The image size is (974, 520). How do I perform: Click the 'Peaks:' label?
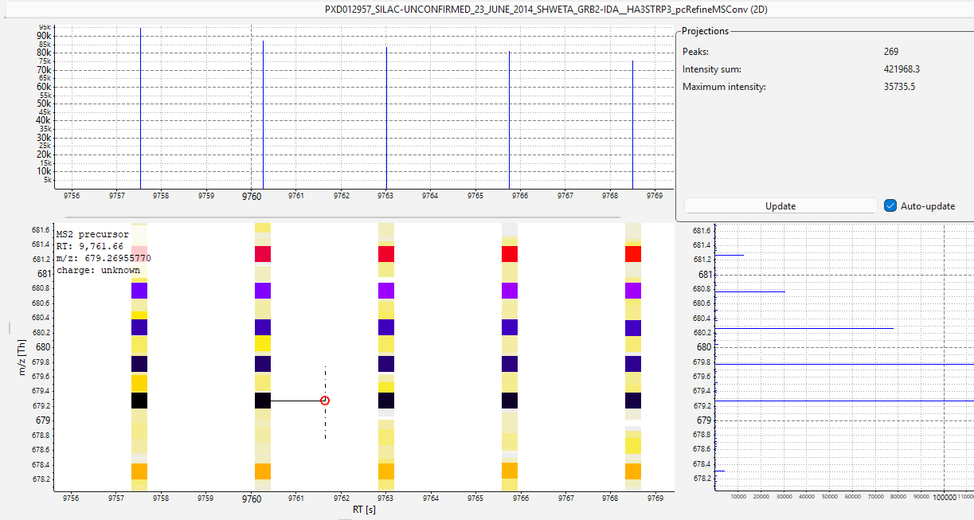(x=695, y=52)
